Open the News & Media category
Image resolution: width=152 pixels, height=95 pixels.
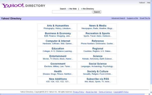98,26
